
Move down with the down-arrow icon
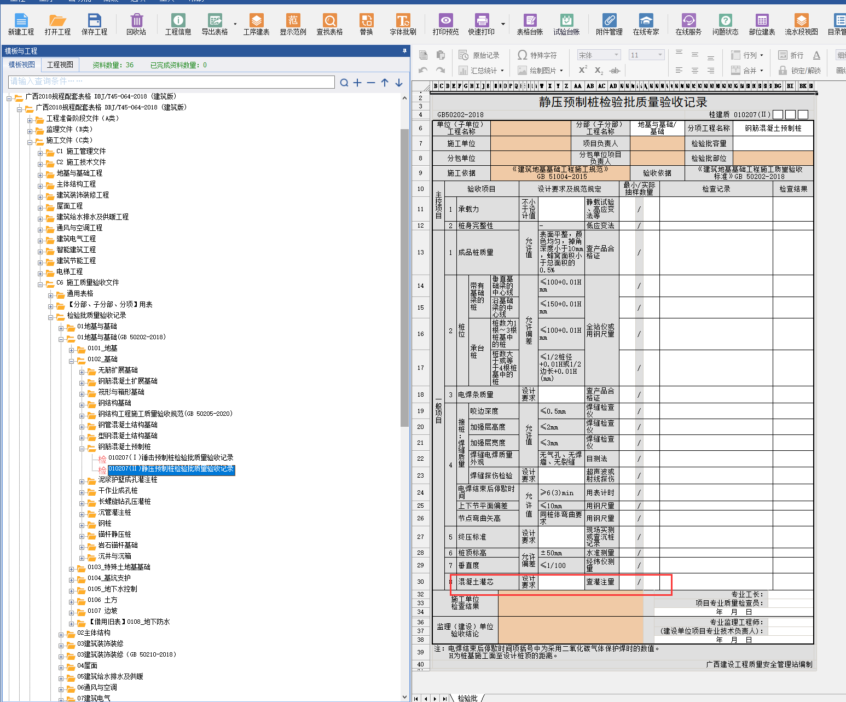pos(399,83)
